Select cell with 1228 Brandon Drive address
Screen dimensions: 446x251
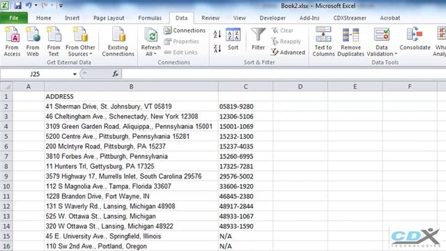tap(131, 197)
